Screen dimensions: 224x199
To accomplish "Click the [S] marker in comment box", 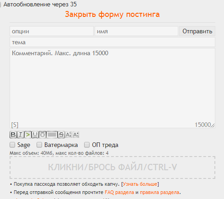I will pyautogui.click(x=15, y=125).
